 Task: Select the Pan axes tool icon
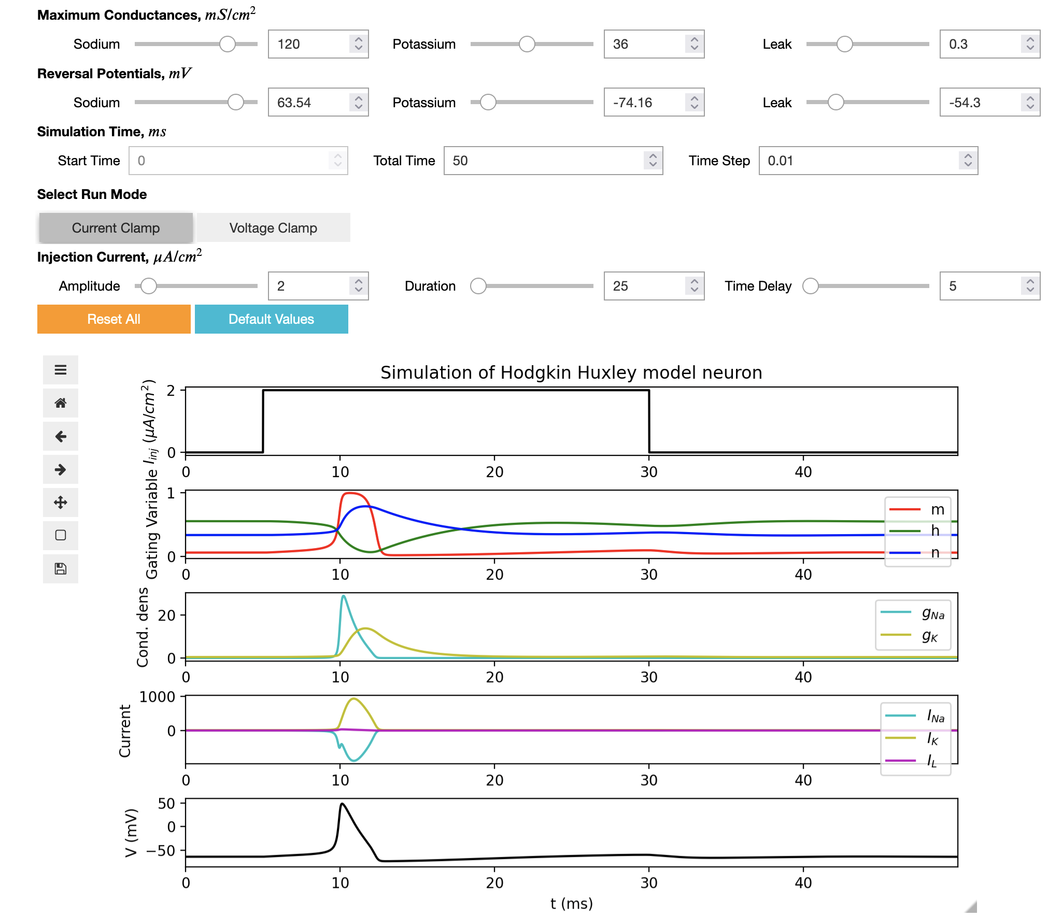pyautogui.click(x=60, y=503)
